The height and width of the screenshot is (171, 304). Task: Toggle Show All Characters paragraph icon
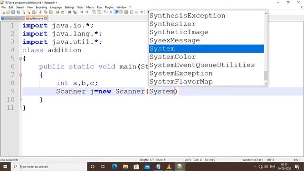tap(111, 12)
